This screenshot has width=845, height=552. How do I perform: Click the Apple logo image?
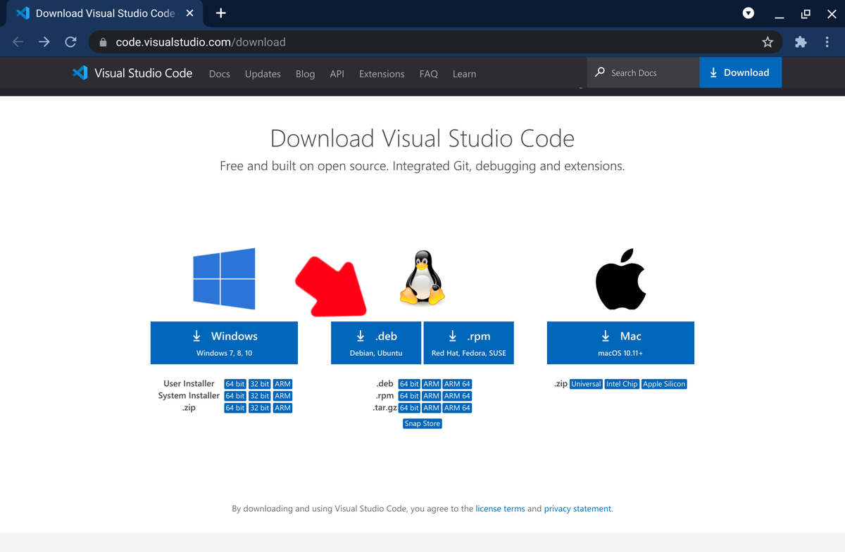point(620,278)
